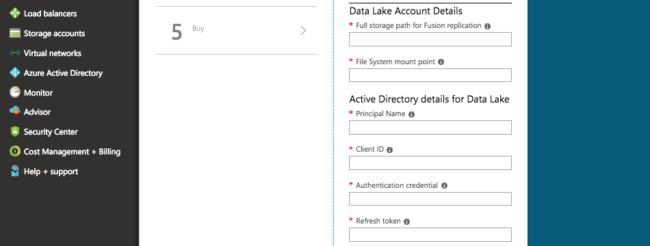650x246 pixels.
Task: Show info for Principal Name
Action: pyautogui.click(x=411, y=114)
